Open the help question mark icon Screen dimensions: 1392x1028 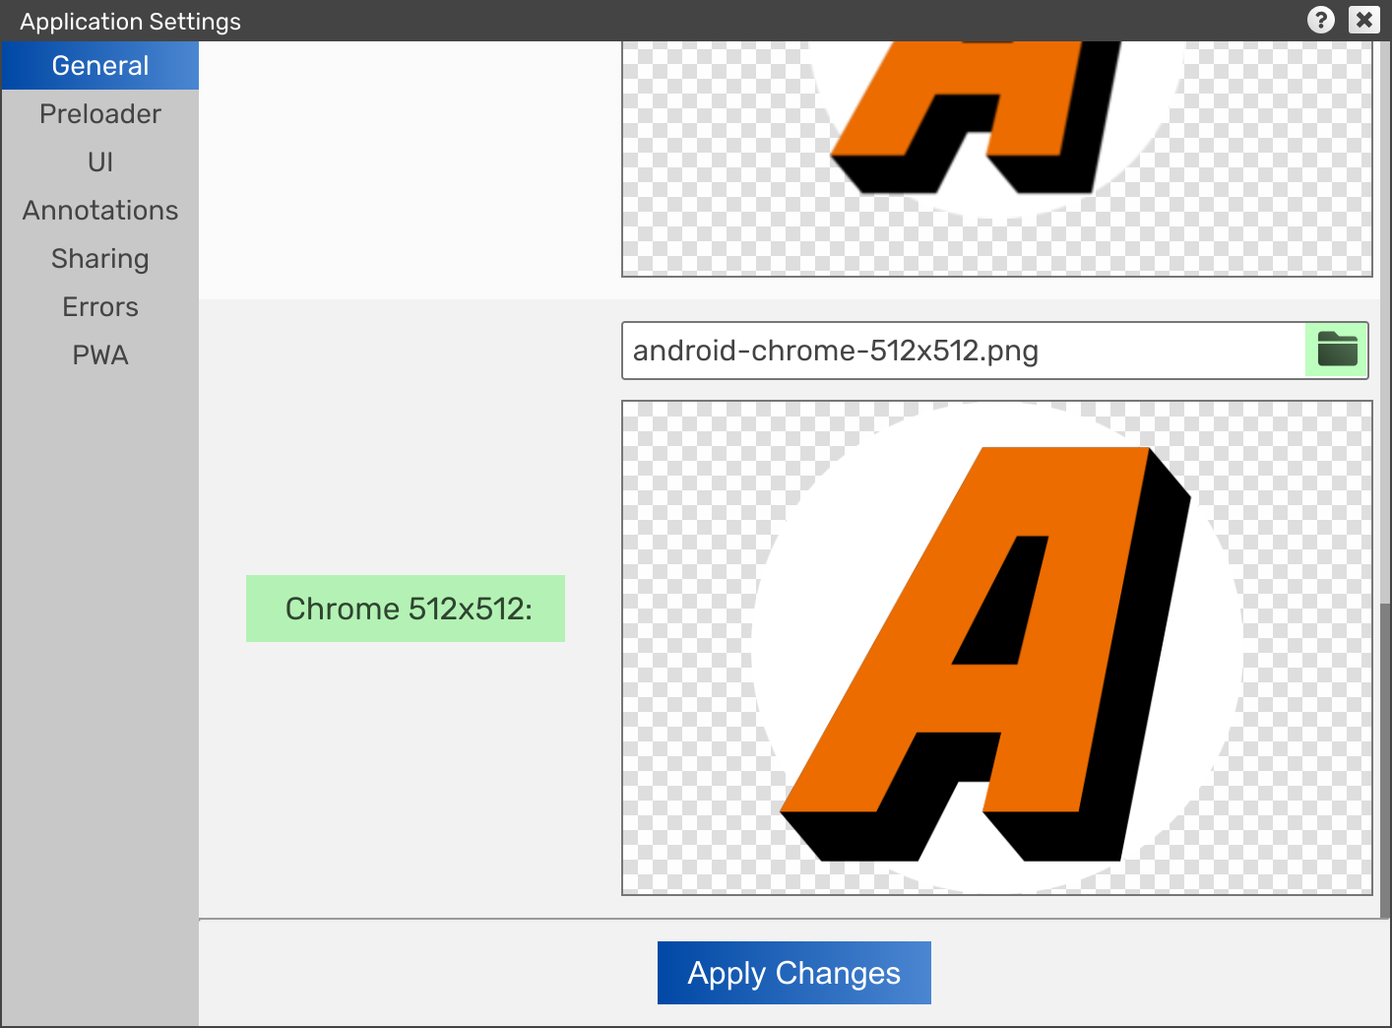pyautogui.click(x=1320, y=20)
